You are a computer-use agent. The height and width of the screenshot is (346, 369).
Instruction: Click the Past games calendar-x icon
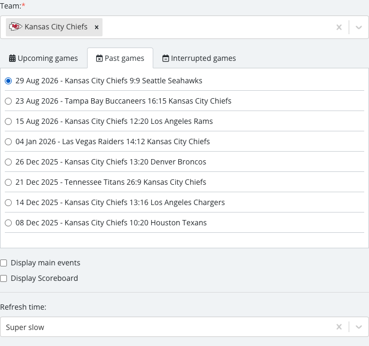pos(99,58)
